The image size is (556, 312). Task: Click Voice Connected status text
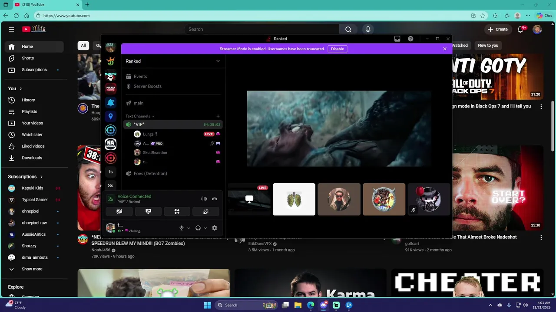[134, 196]
